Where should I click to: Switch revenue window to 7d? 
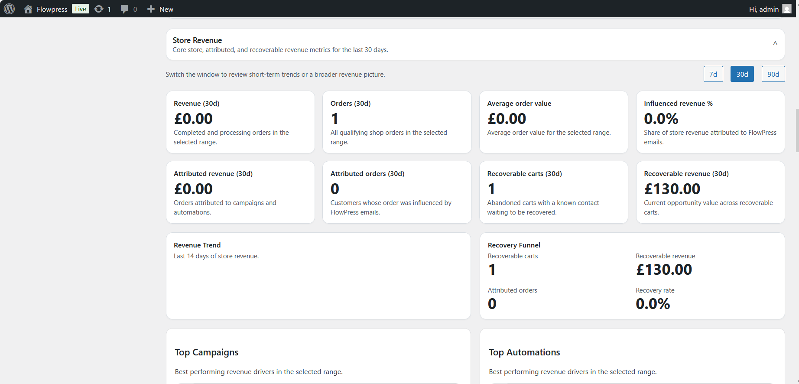pos(713,74)
